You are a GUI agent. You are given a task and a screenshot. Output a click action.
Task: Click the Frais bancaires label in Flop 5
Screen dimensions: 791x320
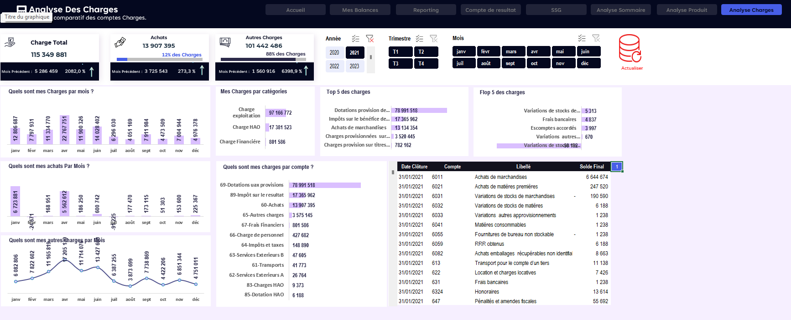(x=559, y=119)
